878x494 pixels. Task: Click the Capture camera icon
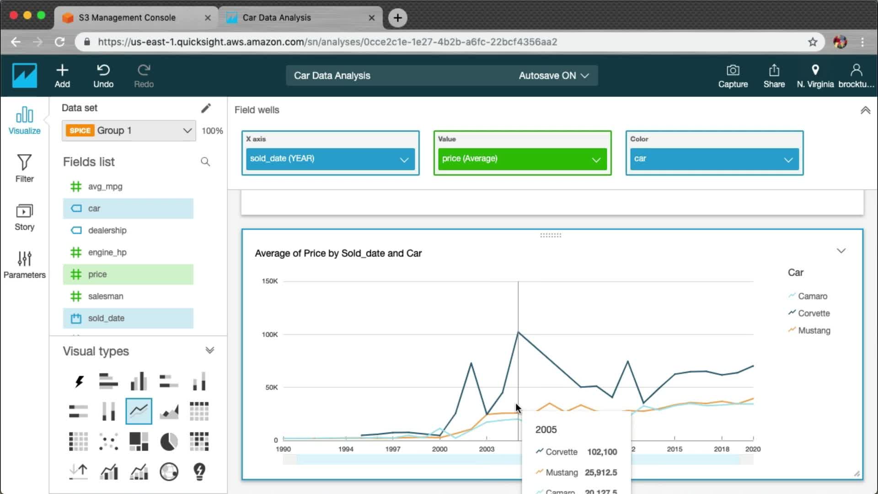click(733, 75)
